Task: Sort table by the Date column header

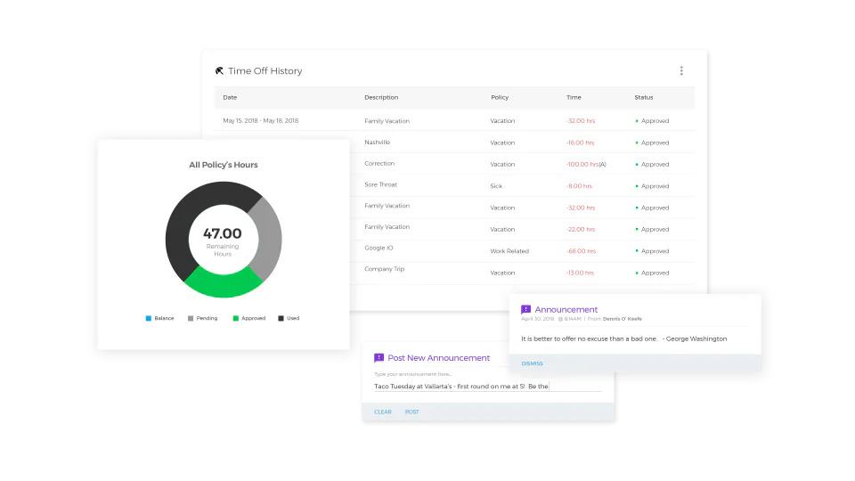Action: point(230,98)
